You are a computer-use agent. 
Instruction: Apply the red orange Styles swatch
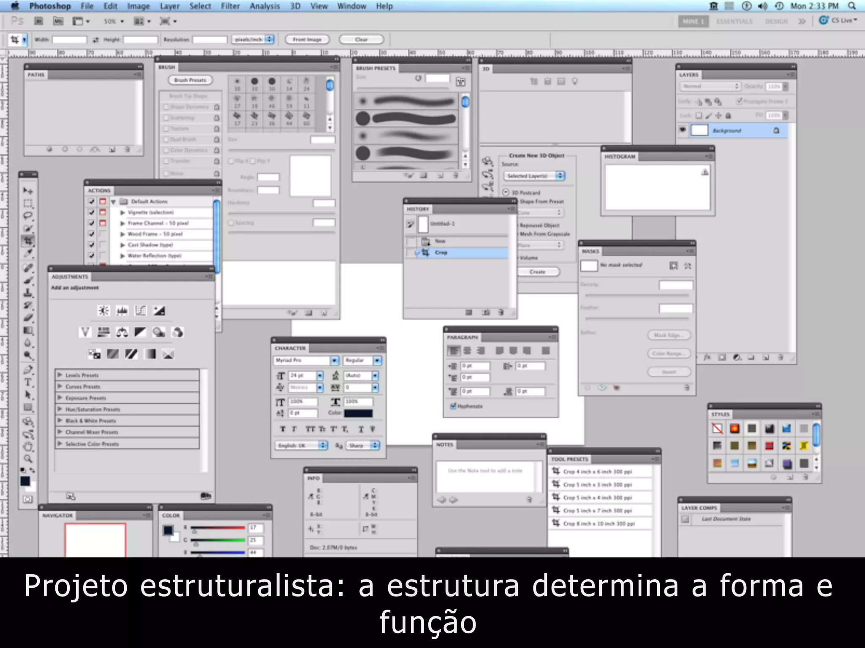[734, 429]
